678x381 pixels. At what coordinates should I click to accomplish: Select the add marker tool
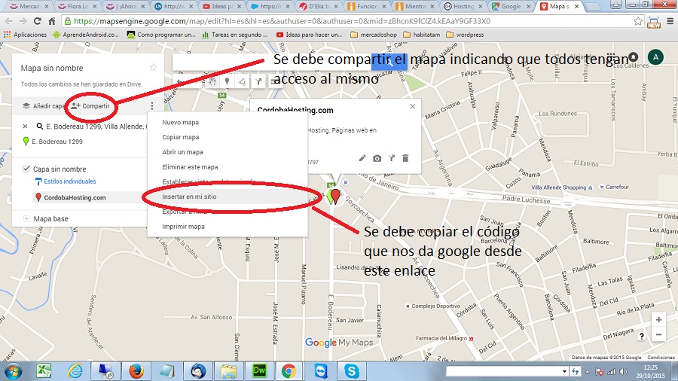227,81
